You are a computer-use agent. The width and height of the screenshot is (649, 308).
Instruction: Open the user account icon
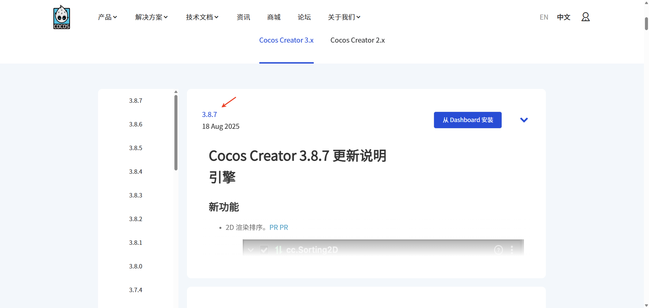[585, 17]
